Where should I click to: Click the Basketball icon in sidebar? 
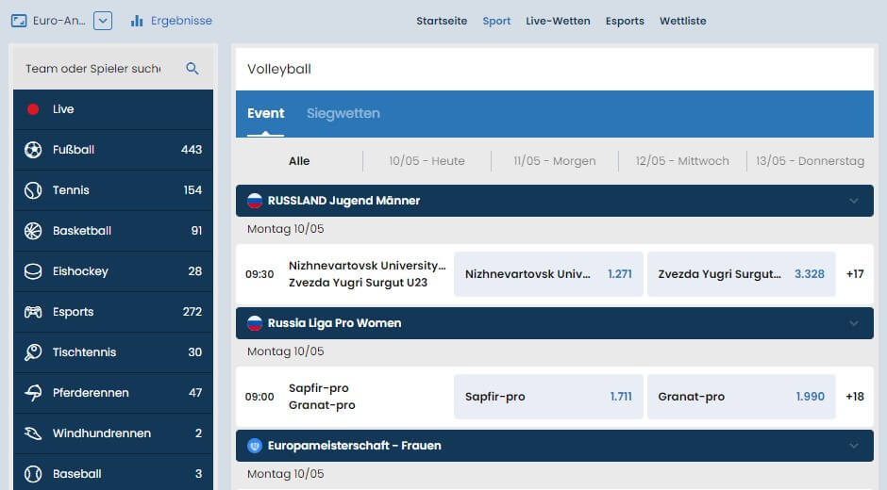[x=33, y=231]
